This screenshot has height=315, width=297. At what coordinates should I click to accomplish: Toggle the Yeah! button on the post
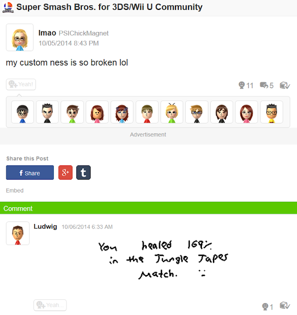pos(21,84)
